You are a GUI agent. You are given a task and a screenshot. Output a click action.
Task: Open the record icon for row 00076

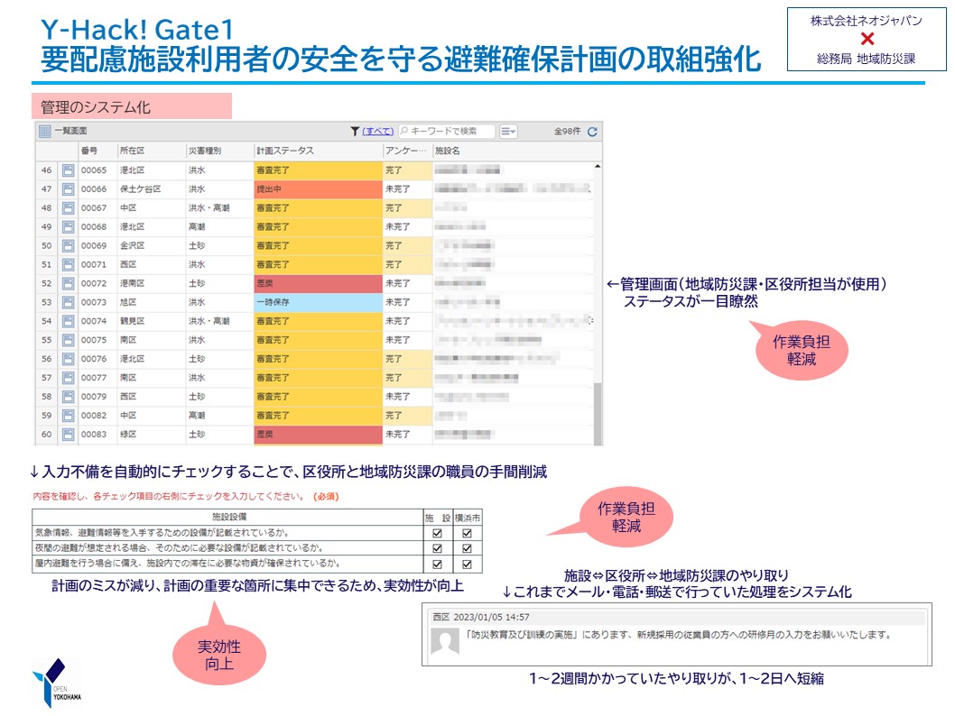[69, 359]
